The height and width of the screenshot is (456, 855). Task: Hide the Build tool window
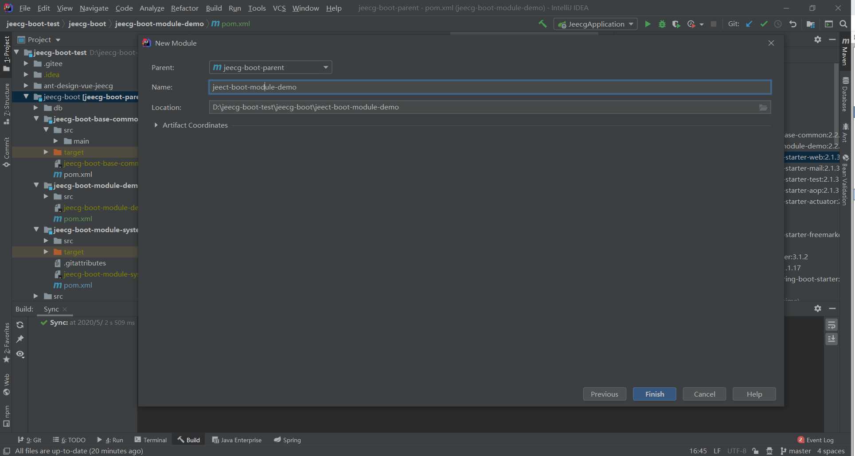tap(832, 308)
